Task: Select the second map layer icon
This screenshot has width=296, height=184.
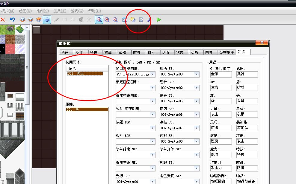Action: pos(31,20)
